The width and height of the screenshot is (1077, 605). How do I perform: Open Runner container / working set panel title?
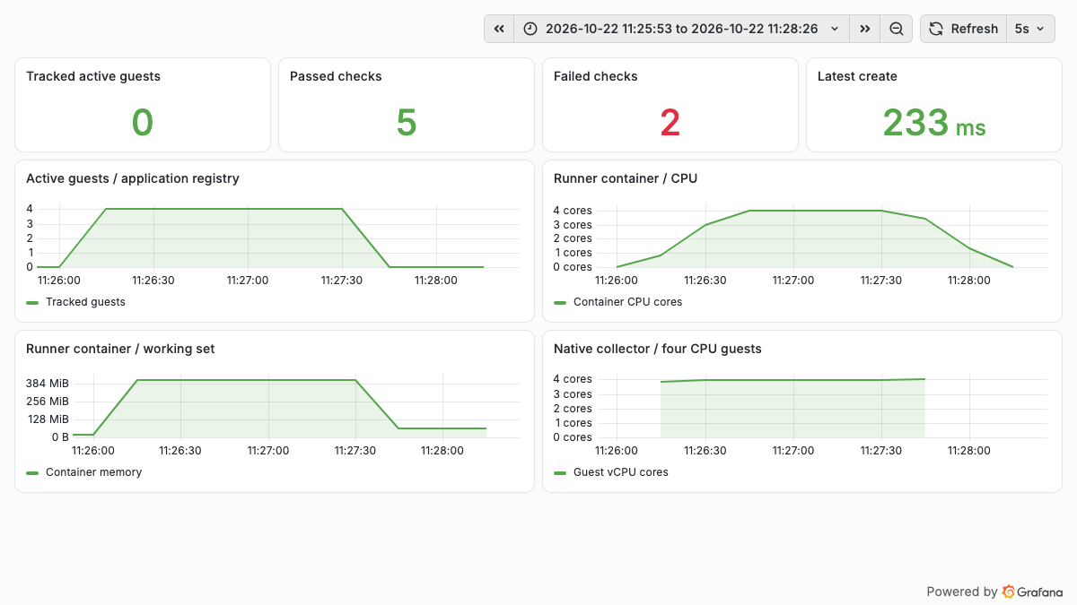[x=120, y=349]
